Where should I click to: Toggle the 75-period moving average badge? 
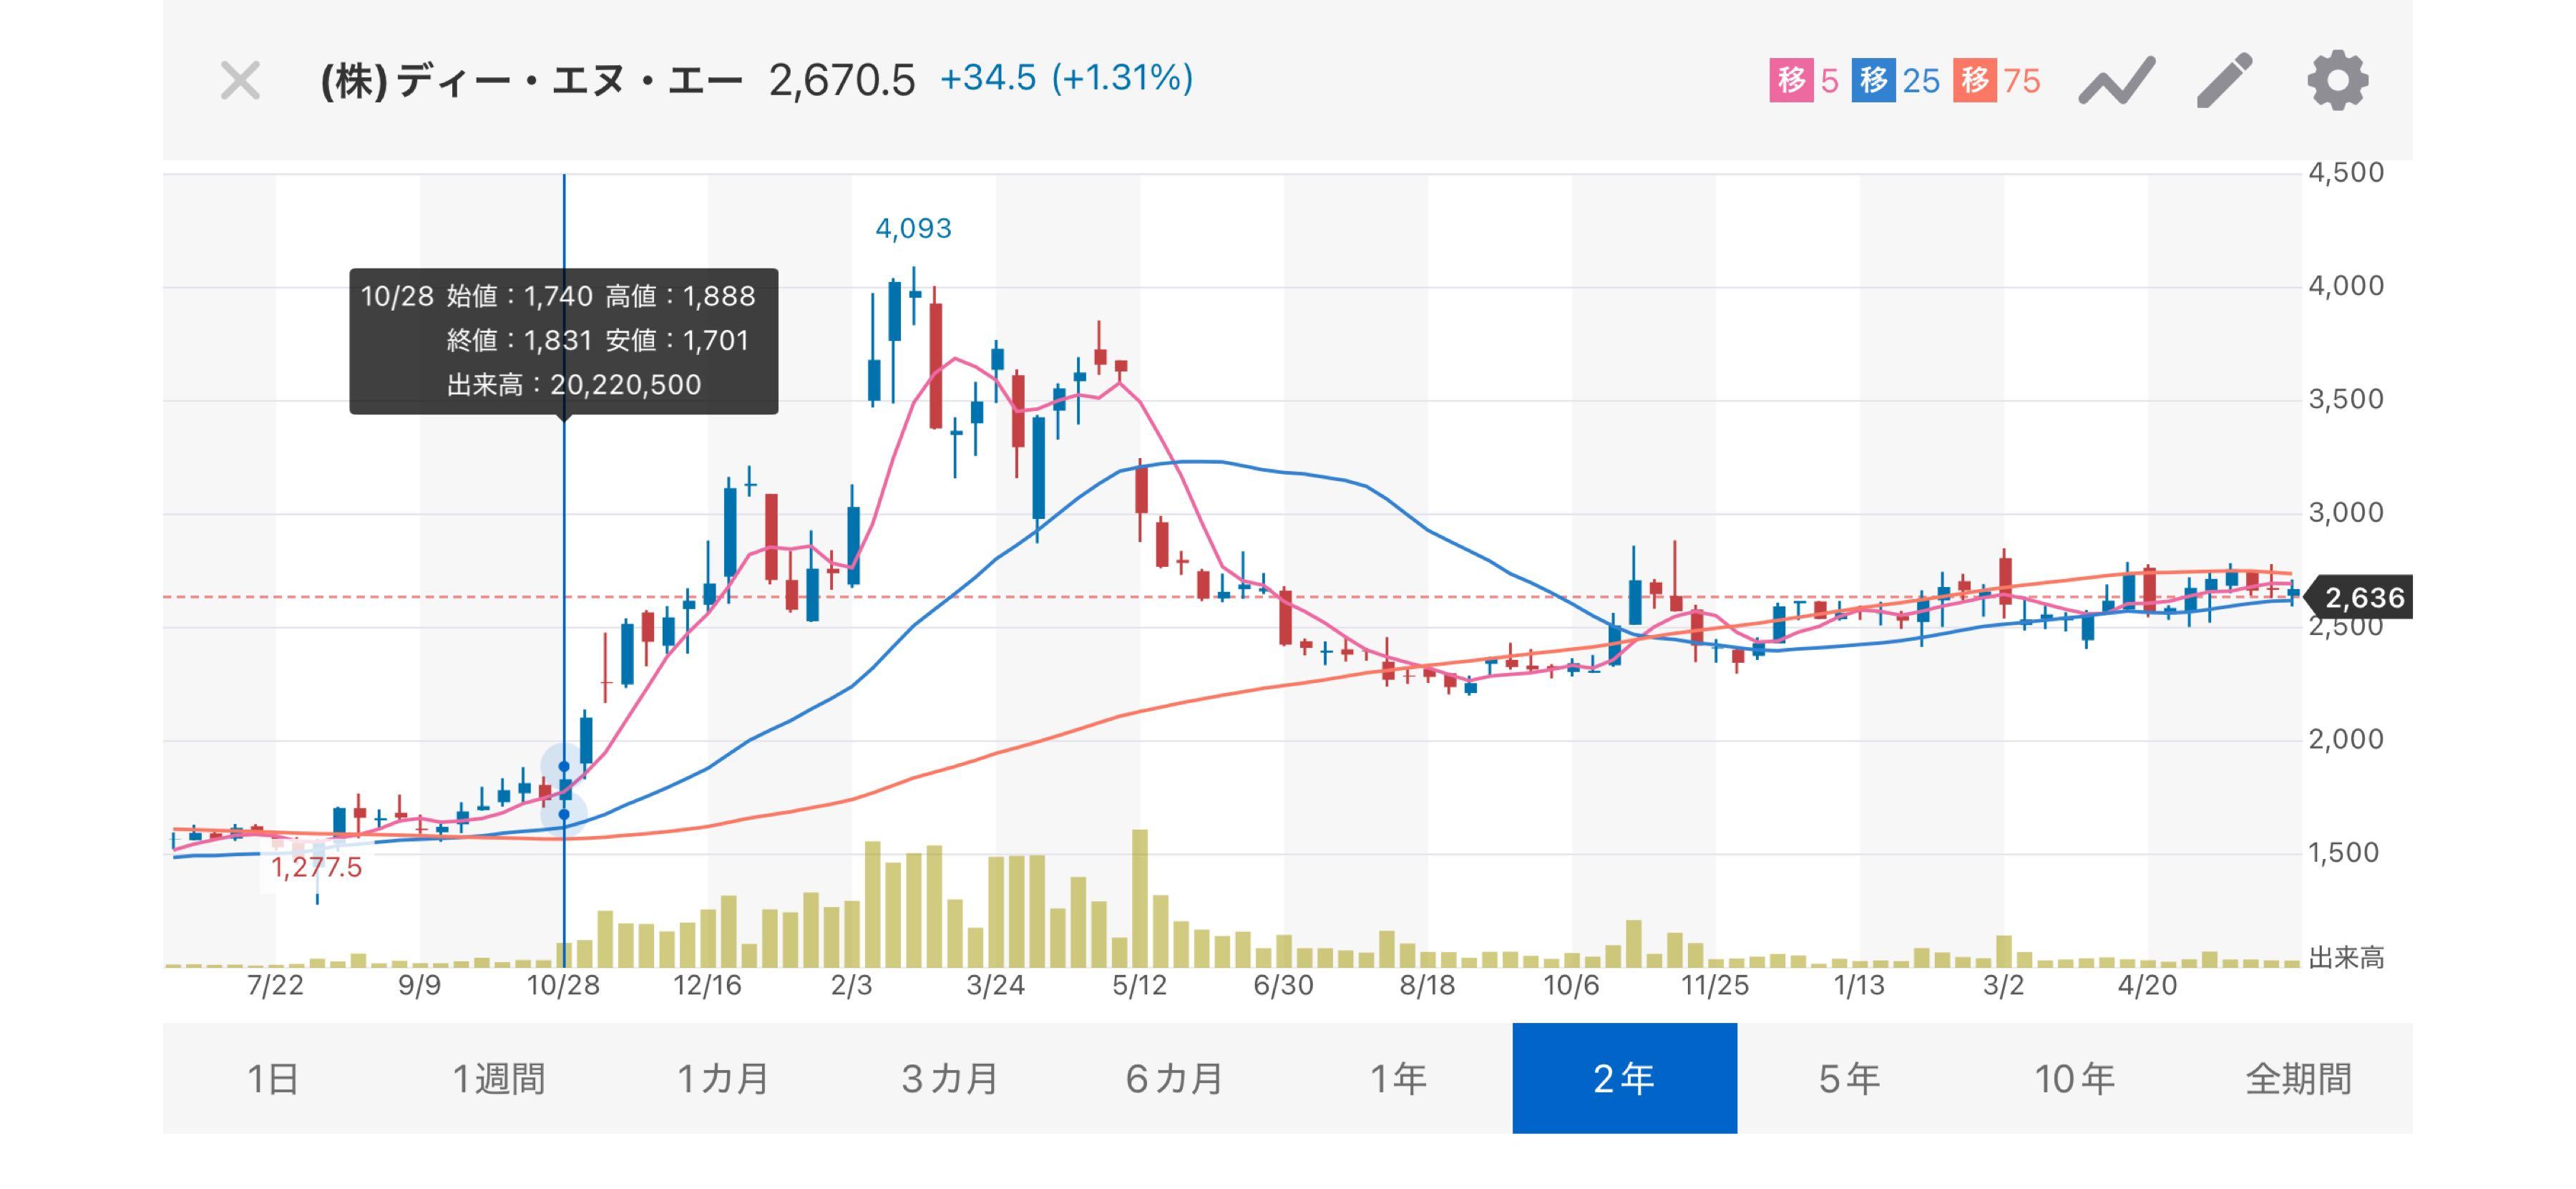[1997, 80]
